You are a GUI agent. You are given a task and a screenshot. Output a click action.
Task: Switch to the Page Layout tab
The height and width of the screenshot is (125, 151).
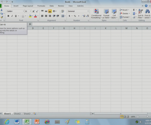click(28, 6)
